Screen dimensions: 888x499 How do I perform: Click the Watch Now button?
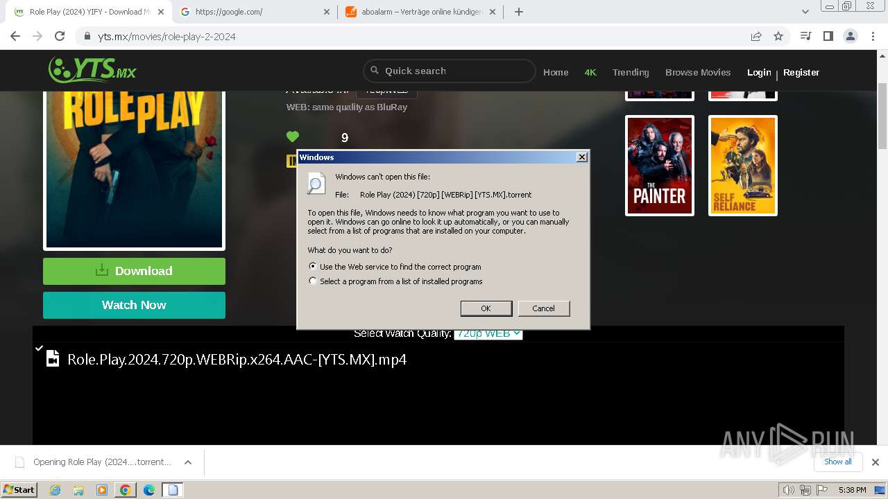point(134,305)
